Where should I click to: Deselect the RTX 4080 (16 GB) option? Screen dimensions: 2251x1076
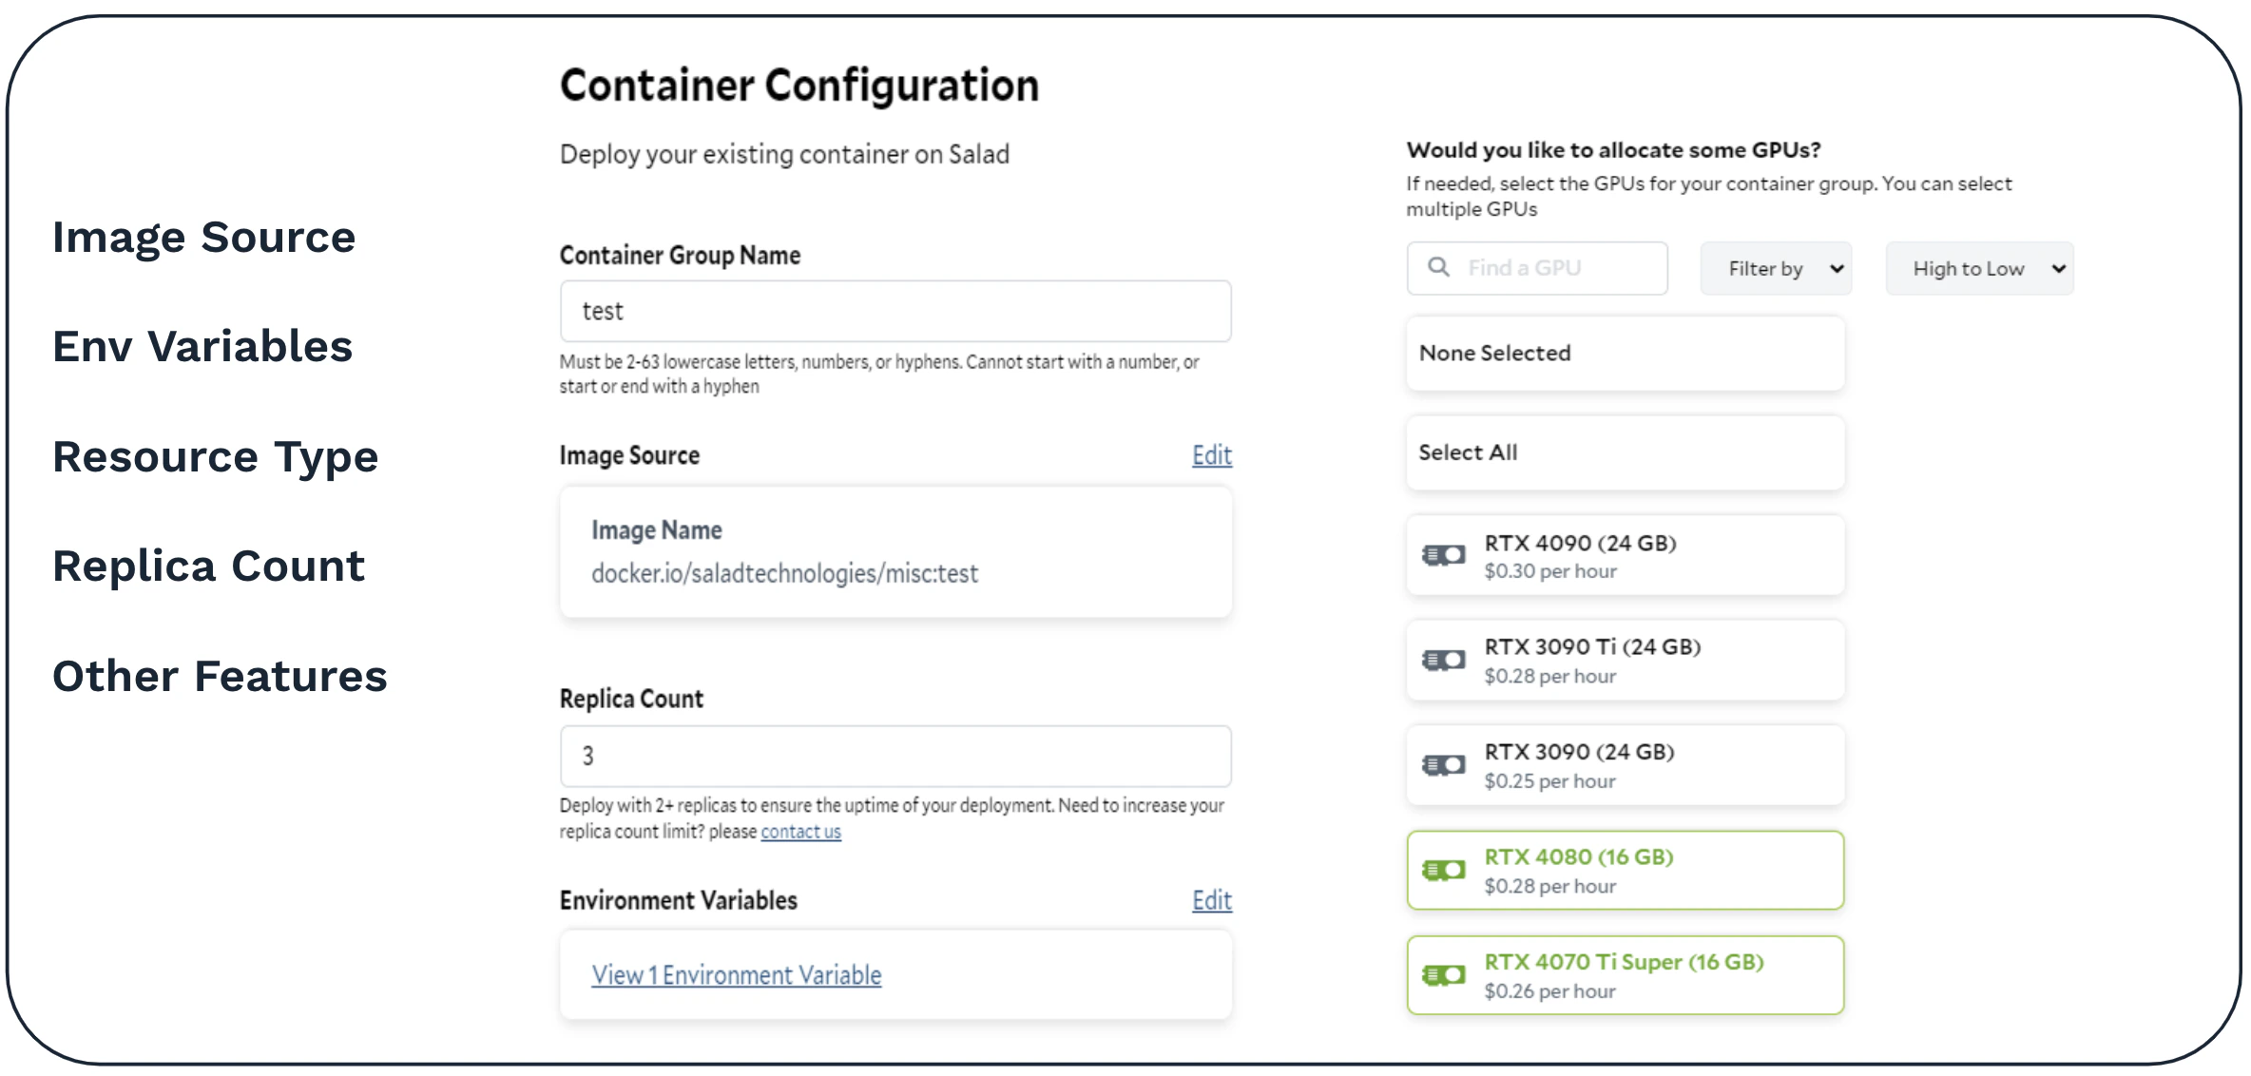(1626, 870)
